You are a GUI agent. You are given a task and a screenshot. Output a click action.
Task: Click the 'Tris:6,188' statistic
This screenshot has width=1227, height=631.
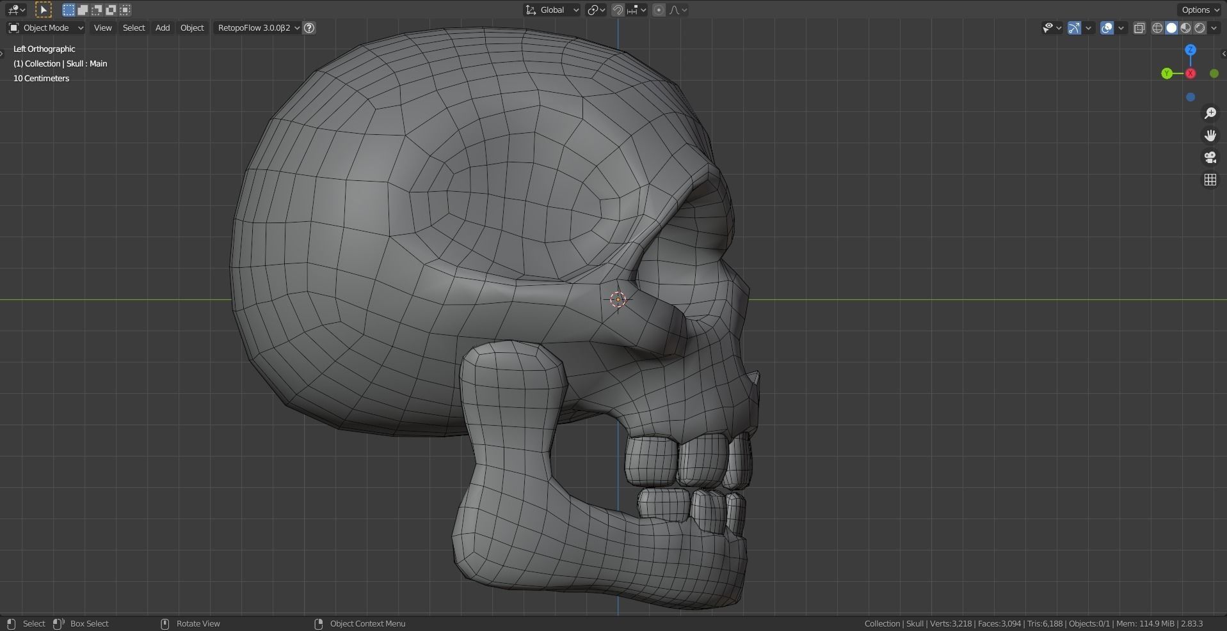tap(1045, 623)
